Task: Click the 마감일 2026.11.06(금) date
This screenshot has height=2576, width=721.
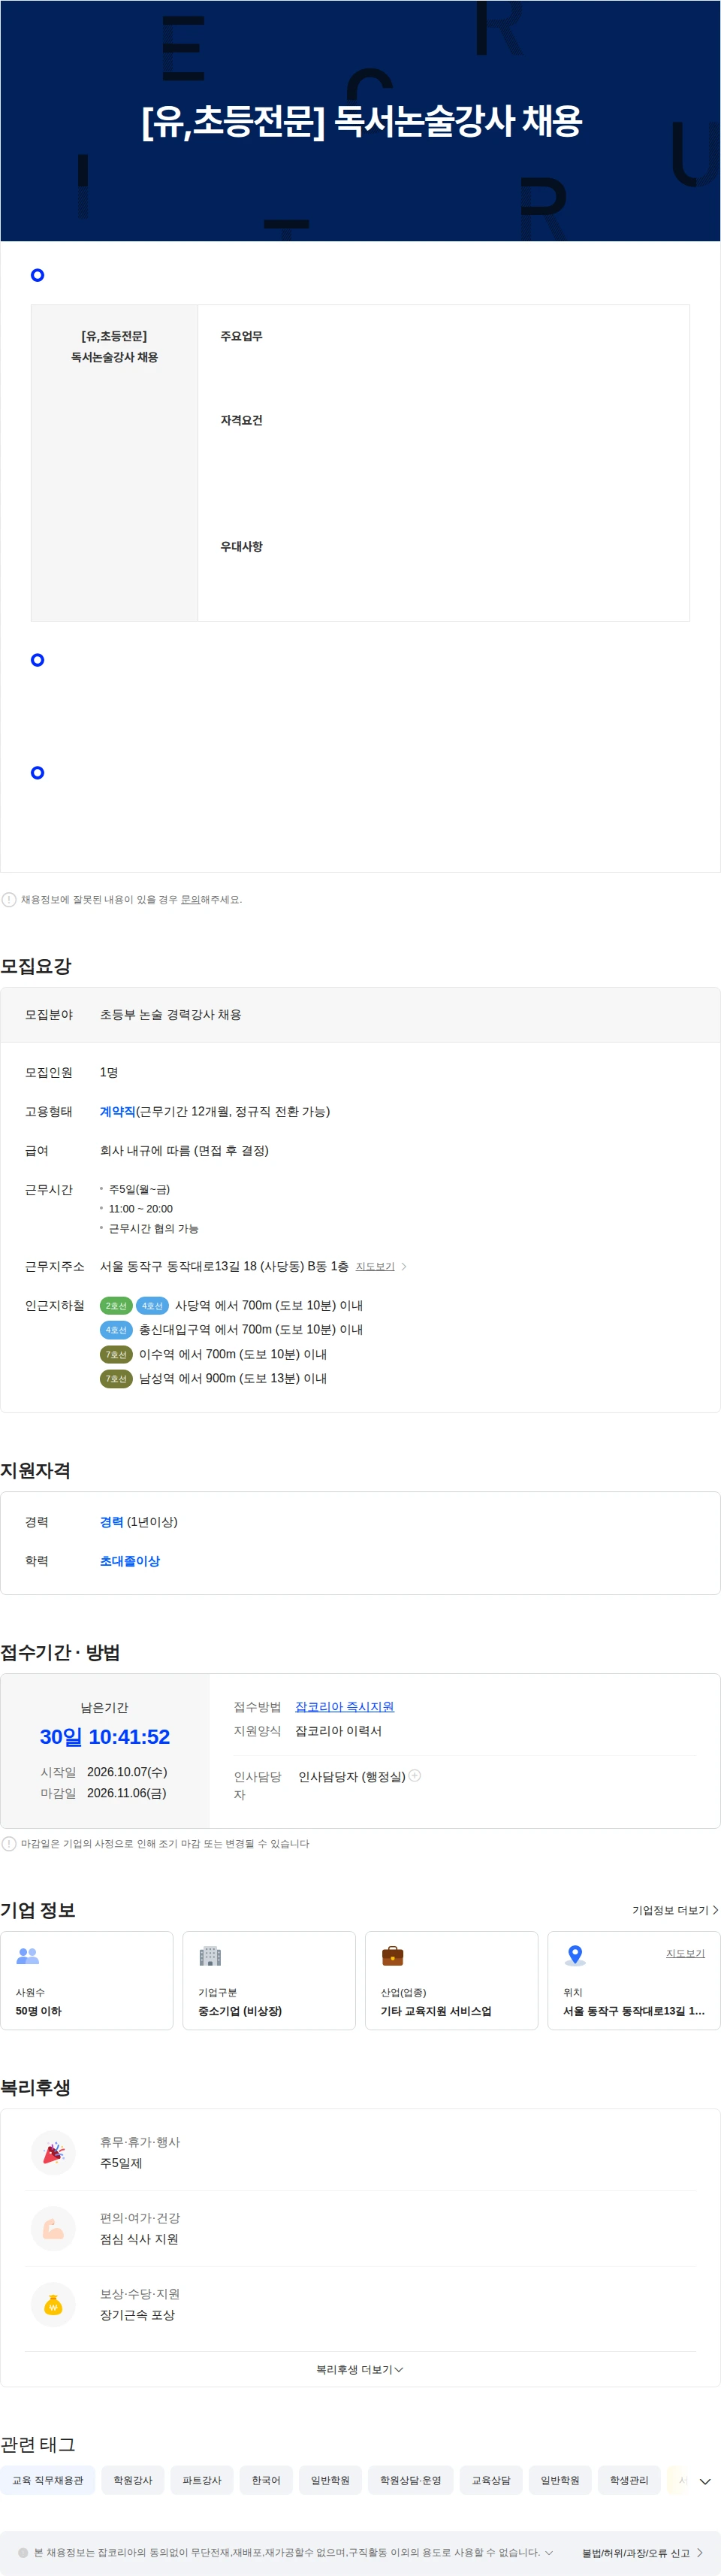Action: [x=104, y=1792]
